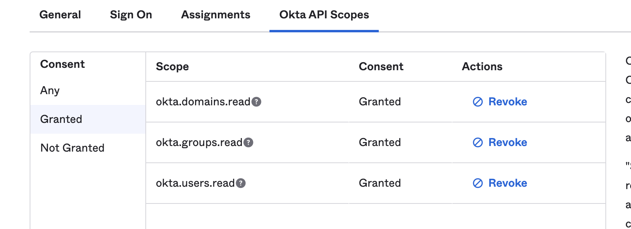Switch to the Sign On tab

(131, 15)
